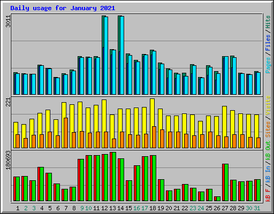The width and height of the screenshot is (274, 214).
Task: Click day 27 on the x-axis
Action: pos(225,208)
